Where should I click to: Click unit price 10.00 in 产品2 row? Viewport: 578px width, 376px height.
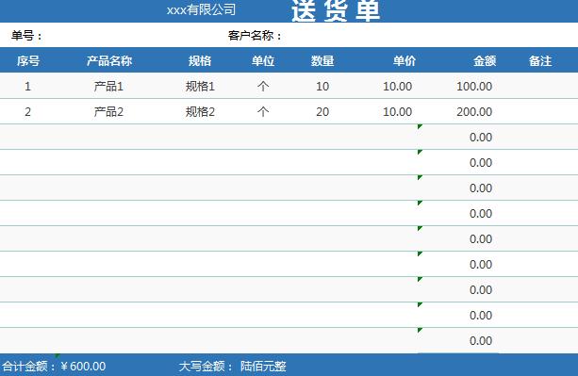click(397, 111)
